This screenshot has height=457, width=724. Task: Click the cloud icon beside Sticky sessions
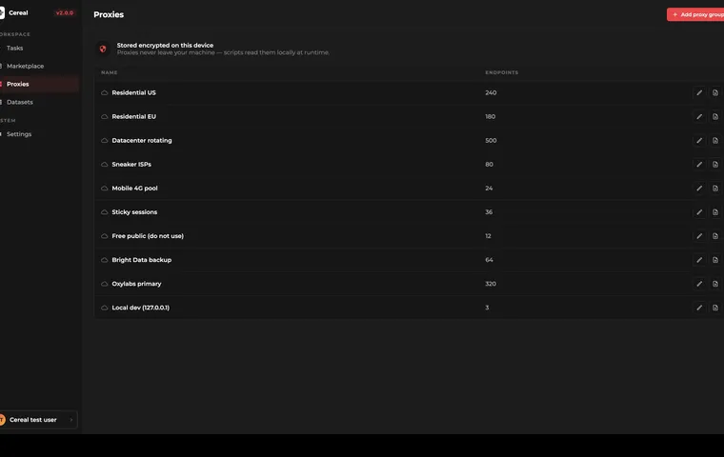105,212
